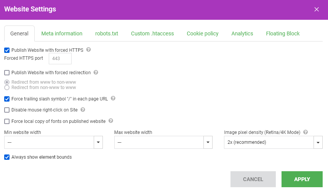
Task: Open the Cookie policy tab
Action: click(x=203, y=33)
